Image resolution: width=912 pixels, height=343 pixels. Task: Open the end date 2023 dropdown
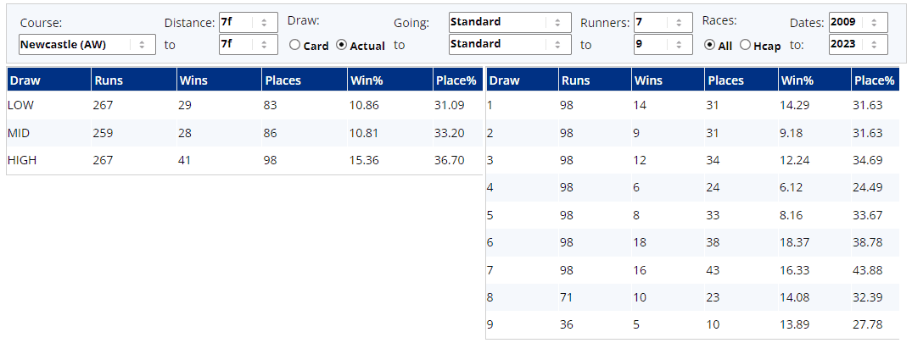coord(859,44)
